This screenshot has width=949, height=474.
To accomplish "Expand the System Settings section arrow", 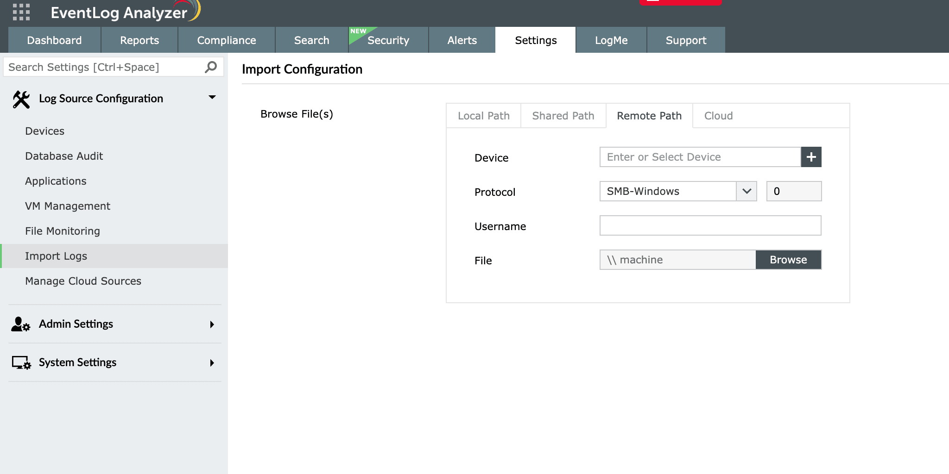I will (x=212, y=363).
